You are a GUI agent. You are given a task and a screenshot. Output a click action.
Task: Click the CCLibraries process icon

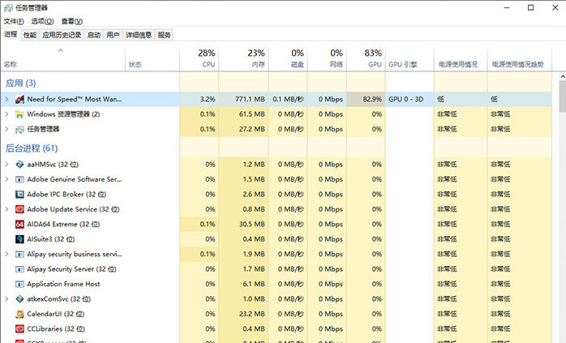click(19, 329)
